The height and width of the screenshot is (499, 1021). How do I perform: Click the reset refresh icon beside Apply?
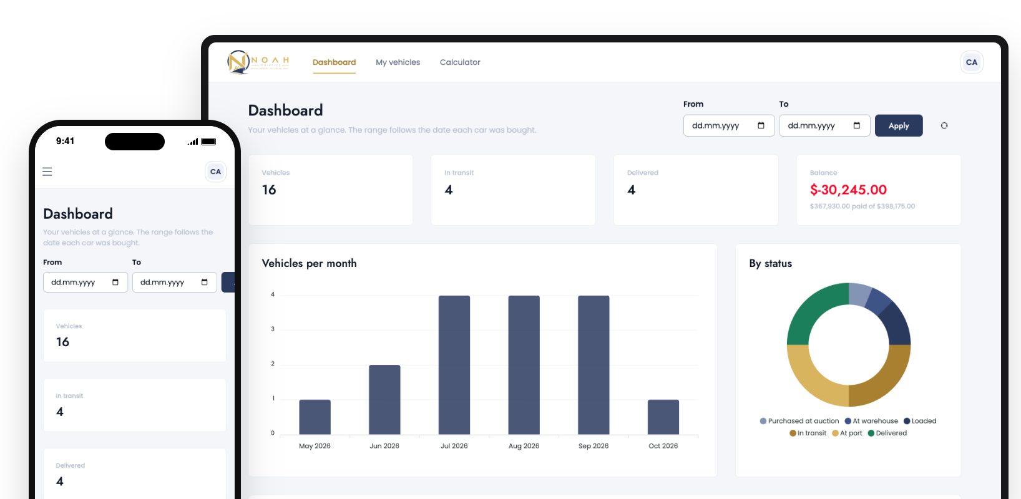[x=944, y=125]
